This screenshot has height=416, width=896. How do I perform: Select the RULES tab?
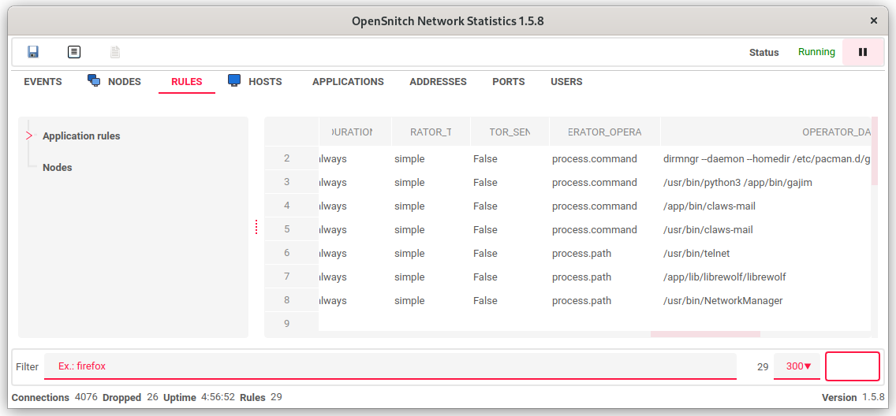(187, 82)
